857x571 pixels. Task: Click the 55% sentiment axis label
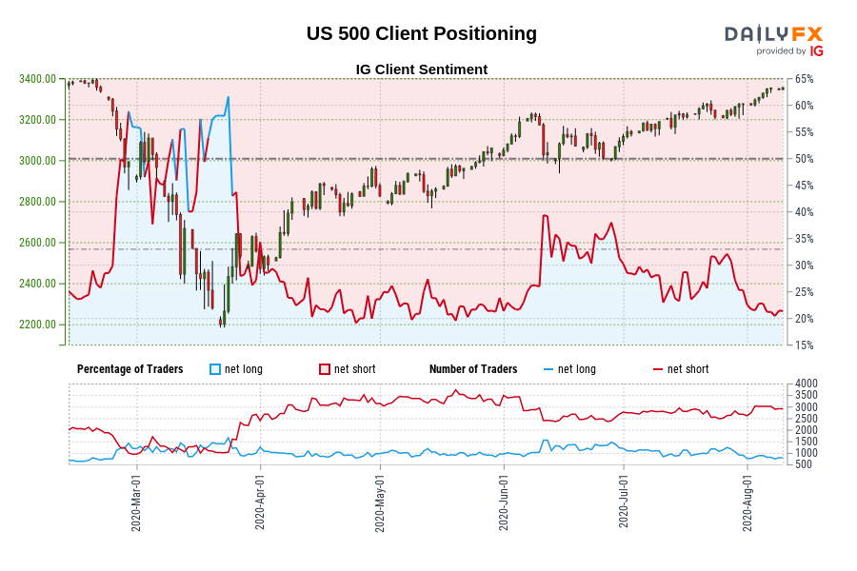click(x=804, y=132)
